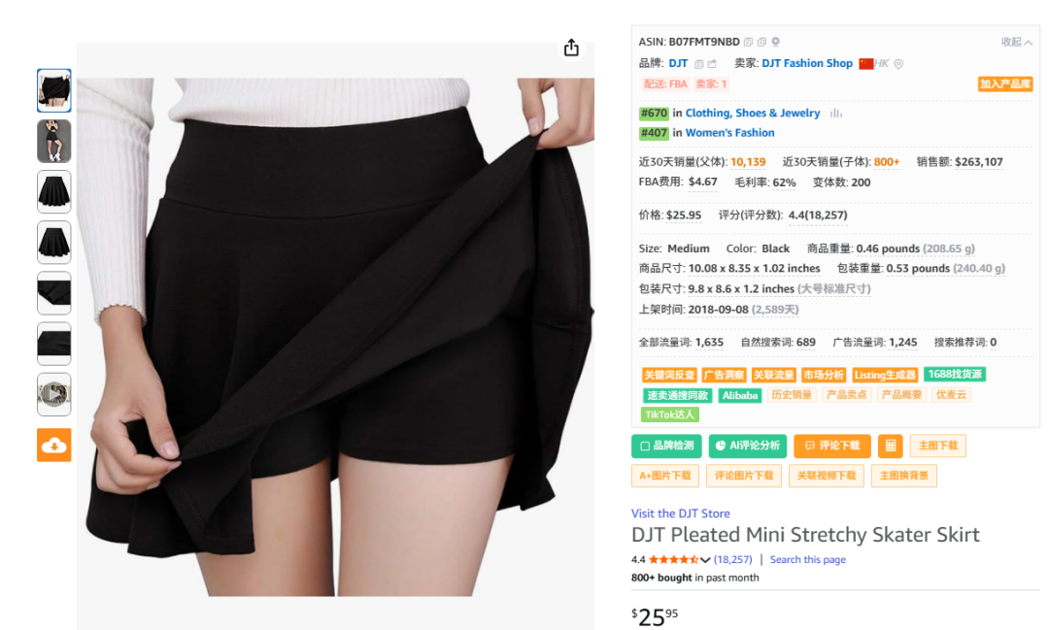Open the 1688找货源 green tag

[x=955, y=375]
